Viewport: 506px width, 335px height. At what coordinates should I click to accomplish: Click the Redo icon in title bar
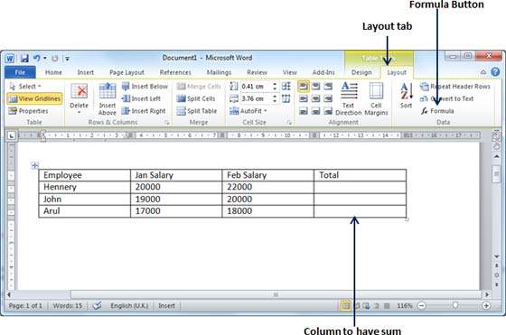(55, 59)
